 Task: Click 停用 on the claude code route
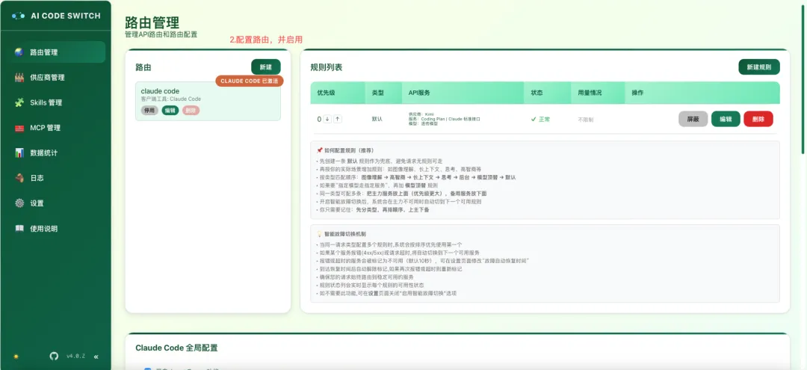click(149, 110)
